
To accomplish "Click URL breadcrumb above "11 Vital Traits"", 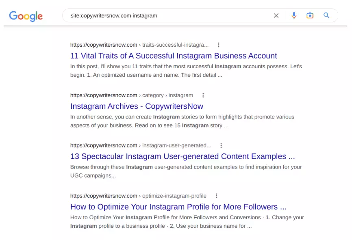I will (x=139, y=45).
